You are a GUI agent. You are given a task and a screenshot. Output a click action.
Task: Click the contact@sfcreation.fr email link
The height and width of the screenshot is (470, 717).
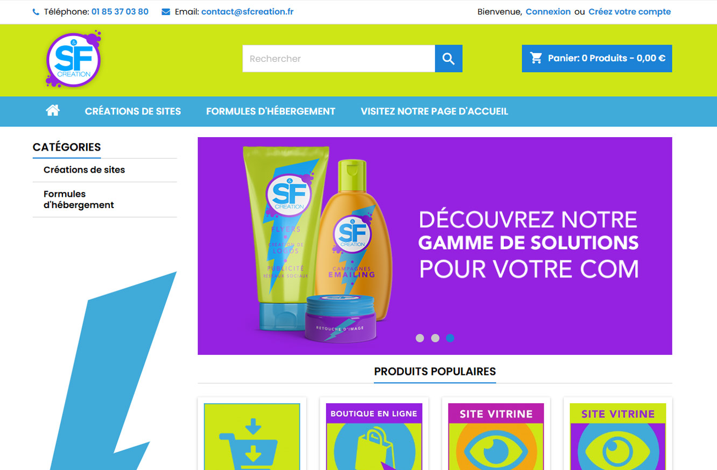pos(247,12)
